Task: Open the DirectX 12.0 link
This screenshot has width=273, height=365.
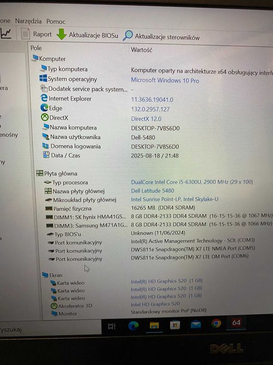Action: tap(146, 119)
